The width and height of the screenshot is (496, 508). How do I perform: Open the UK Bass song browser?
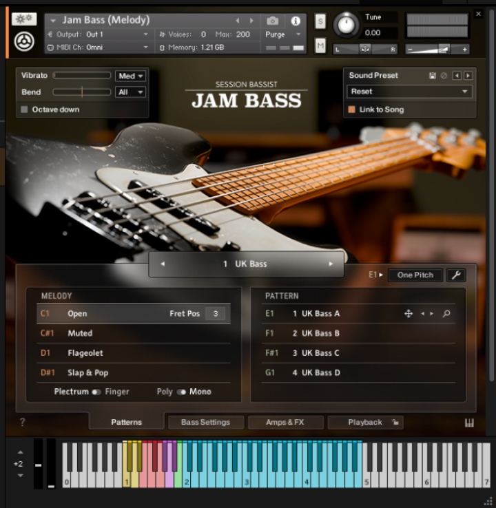246,264
